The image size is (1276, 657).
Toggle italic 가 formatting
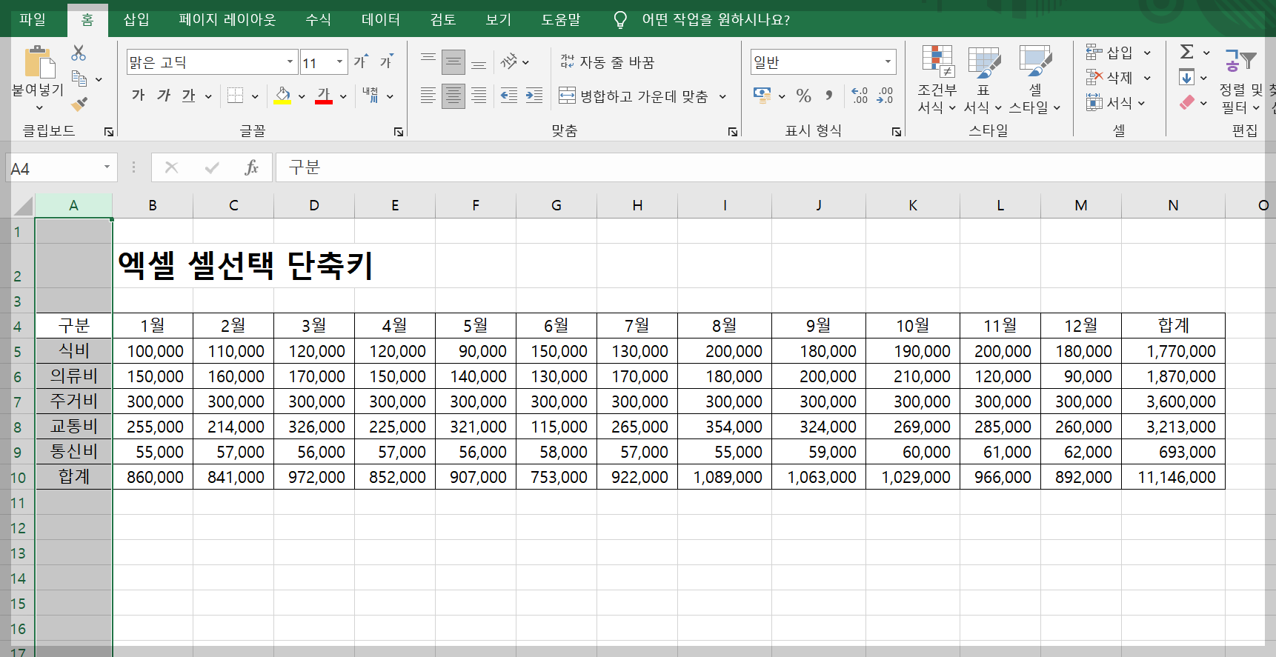163,96
